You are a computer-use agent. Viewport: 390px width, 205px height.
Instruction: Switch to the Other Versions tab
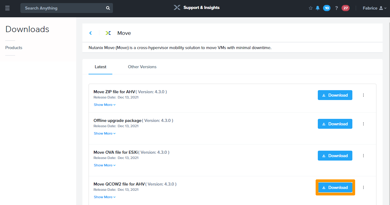tap(142, 67)
